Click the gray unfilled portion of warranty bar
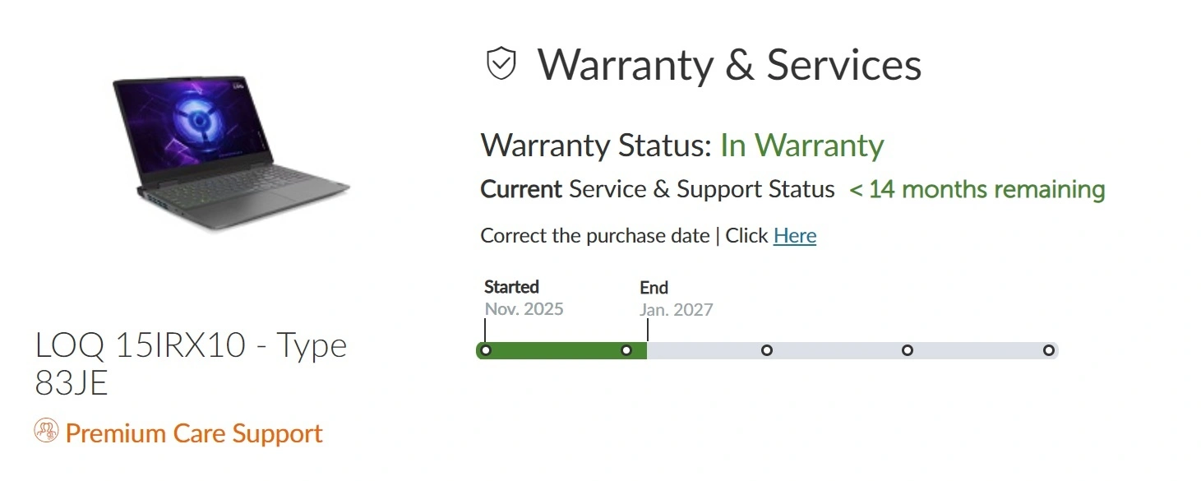 [837, 350]
